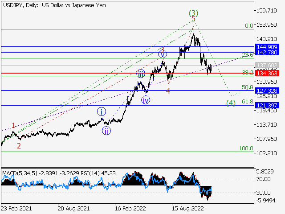Click the 148.210 price axis value

(x=266, y=39)
